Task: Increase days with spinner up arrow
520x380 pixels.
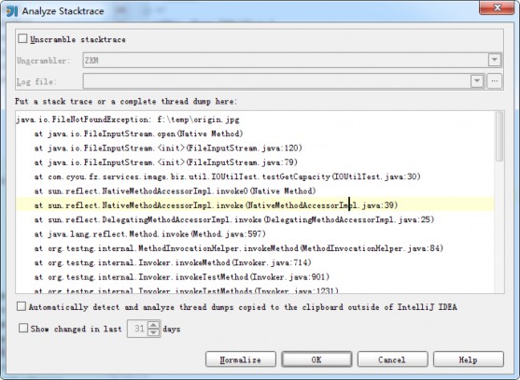Action: point(153,325)
